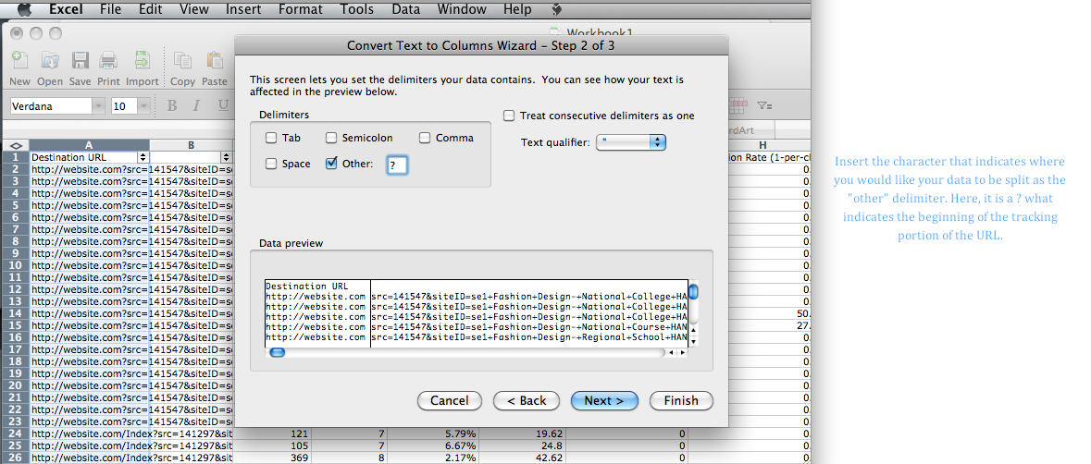Check the Semicolon delimiter checkbox
The height and width of the screenshot is (464, 1091).
[x=330, y=138]
